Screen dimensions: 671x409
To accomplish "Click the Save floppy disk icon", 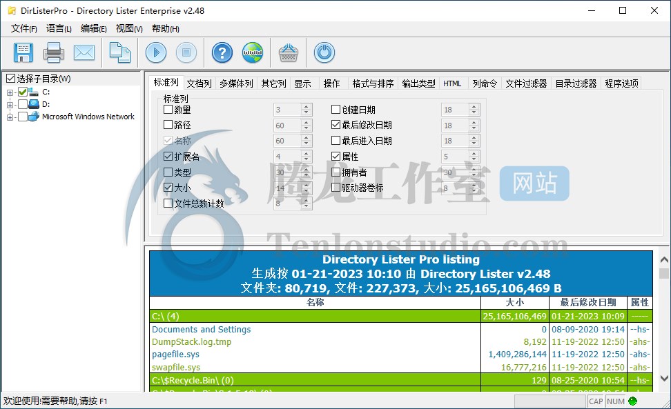I will pos(23,52).
